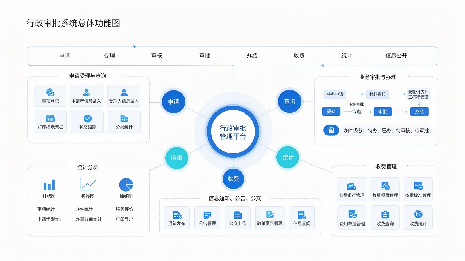Select the blue 查询 circle node
465x261 pixels.
289,102
